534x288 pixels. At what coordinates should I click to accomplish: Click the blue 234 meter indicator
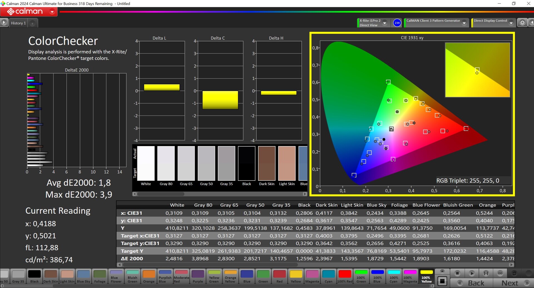click(x=397, y=23)
